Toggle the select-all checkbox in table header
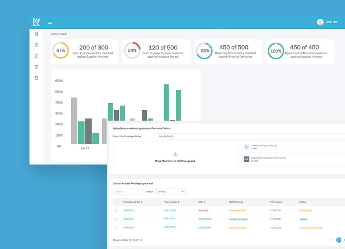This screenshot has width=345, height=249. [x=116, y=202]
